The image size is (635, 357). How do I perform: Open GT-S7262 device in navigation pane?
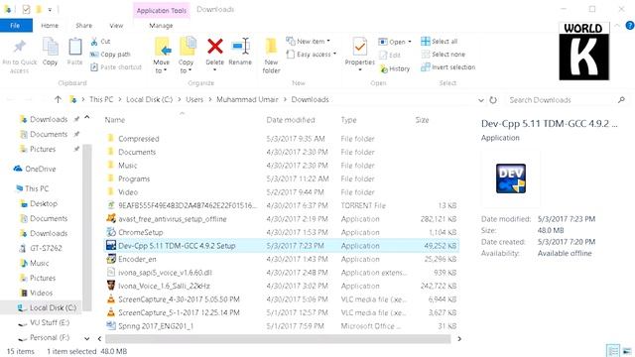click(46, 248)
